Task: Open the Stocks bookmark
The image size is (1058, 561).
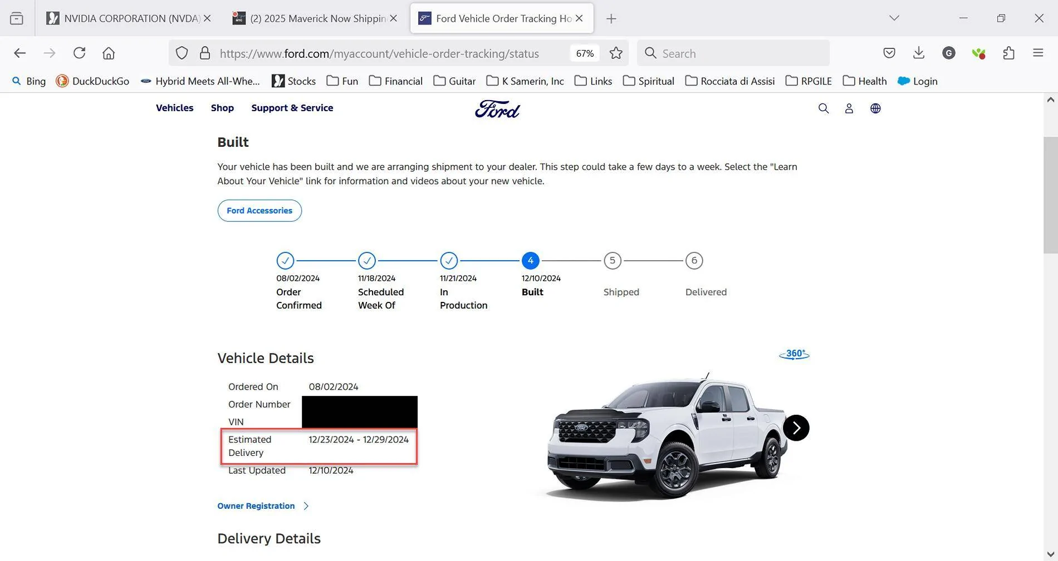Action: pos(293,81)
